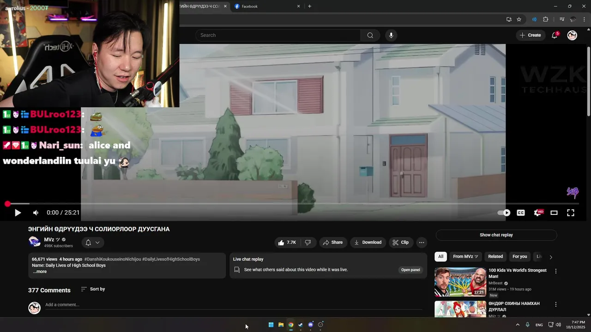Click the video progress bar
This screenshot has height=332, width=591.
click(x=292, y=203)
